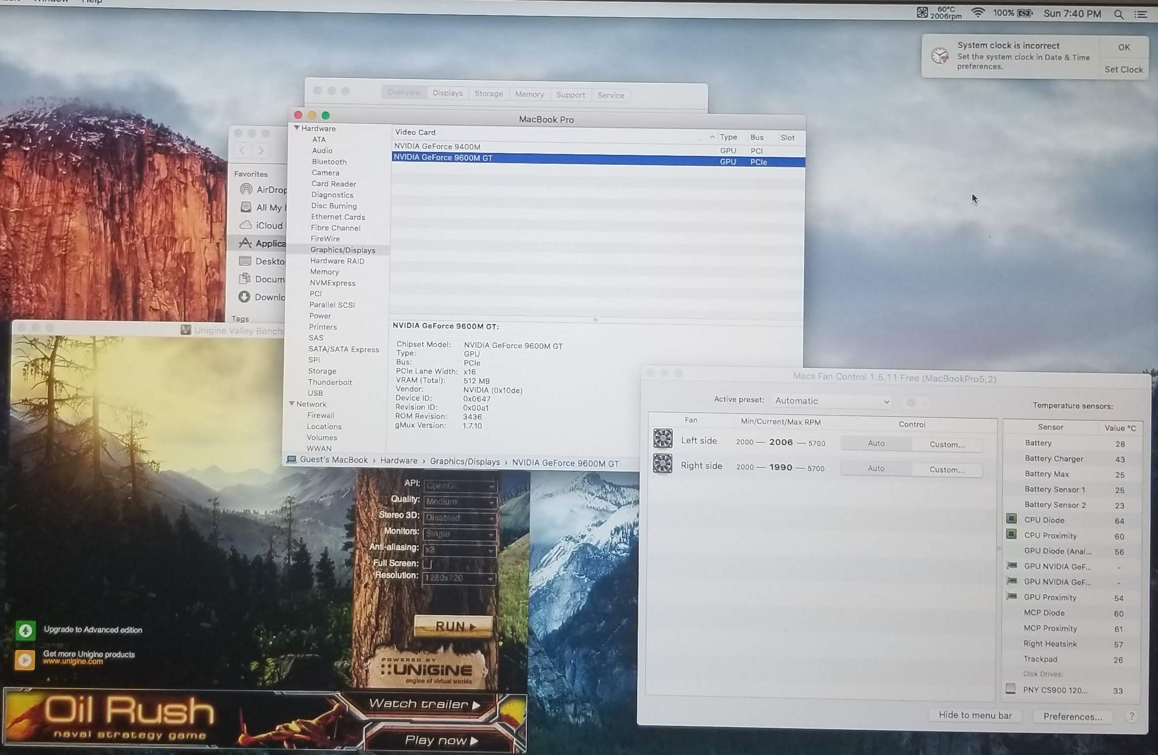Screen dimensions: 1158x755
Task: Click the Wi-Fi status icon
Action: click(x=977, y=13)
